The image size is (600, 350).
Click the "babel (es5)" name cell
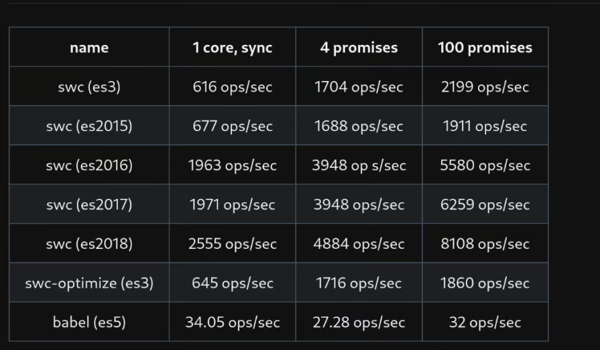pos(89,323)
